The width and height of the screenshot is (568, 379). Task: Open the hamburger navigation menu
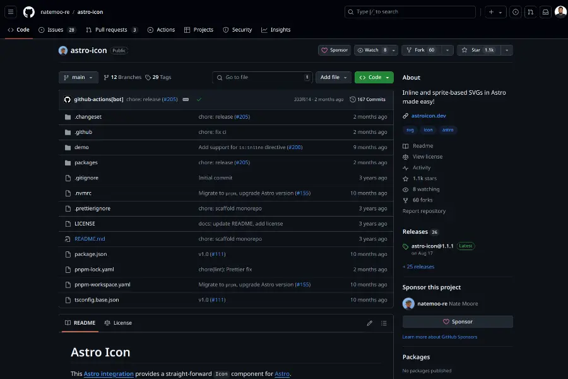11,12
